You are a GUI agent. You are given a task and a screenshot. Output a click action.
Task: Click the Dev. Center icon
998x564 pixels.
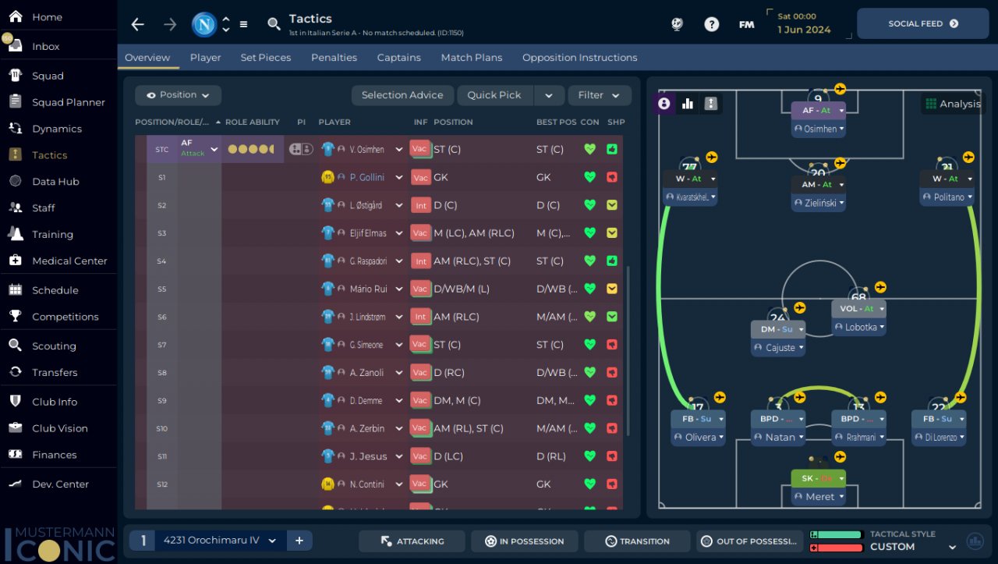16,484
